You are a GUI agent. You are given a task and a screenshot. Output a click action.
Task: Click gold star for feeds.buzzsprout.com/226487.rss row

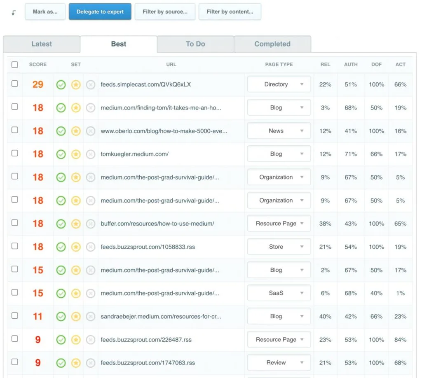(76, 340)
